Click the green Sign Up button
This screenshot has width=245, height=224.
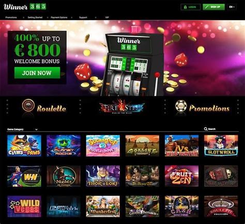[214, 7]
